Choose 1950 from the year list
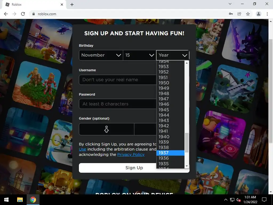The image size is (273, 205). 170,83
